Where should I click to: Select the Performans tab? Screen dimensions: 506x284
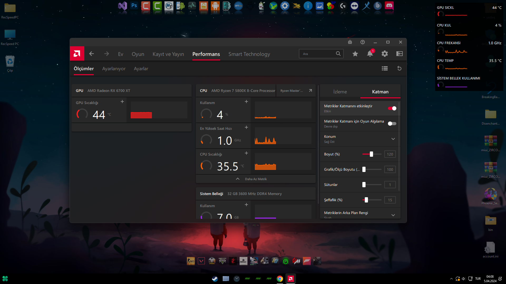pos(206,54)
